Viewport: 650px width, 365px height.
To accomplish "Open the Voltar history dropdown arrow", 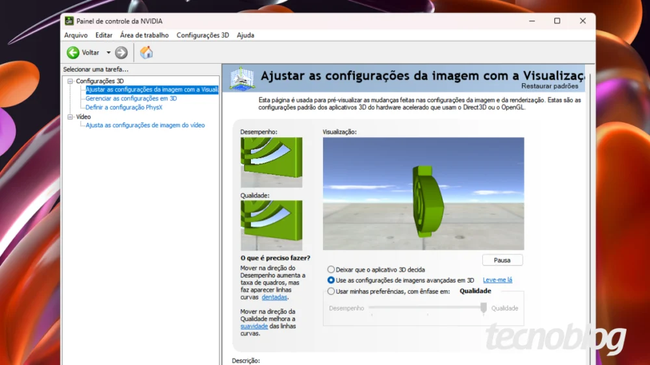I will 109,53.
